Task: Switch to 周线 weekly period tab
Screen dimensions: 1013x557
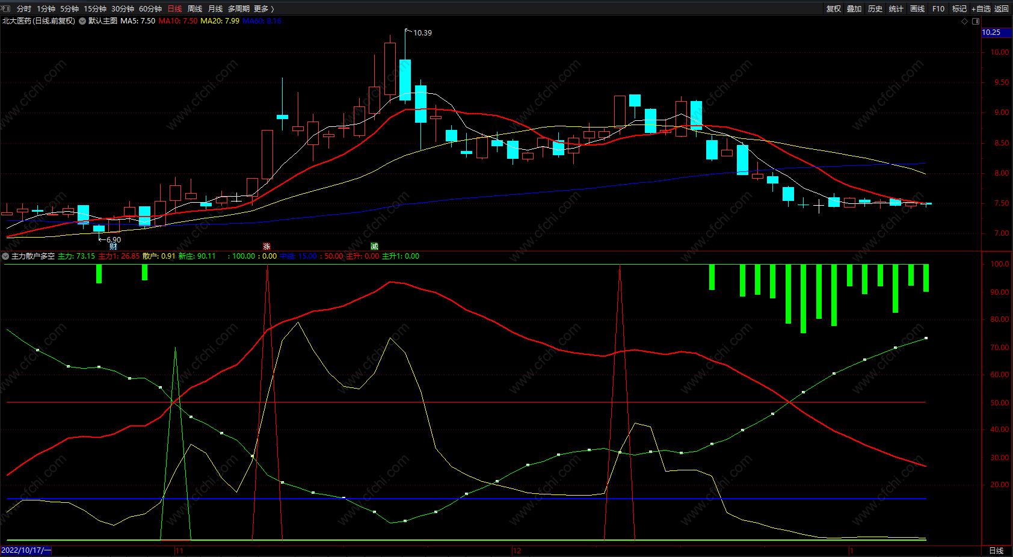Action: [x=195, y=8]
